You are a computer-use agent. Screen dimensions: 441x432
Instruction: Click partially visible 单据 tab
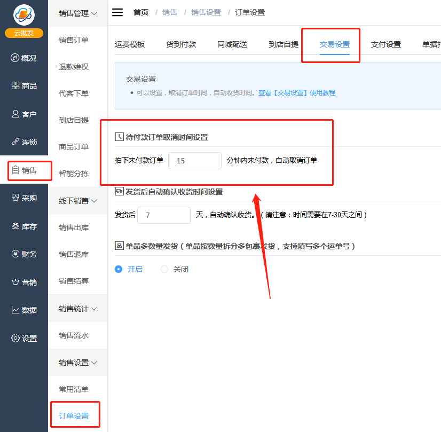point(431,44)
